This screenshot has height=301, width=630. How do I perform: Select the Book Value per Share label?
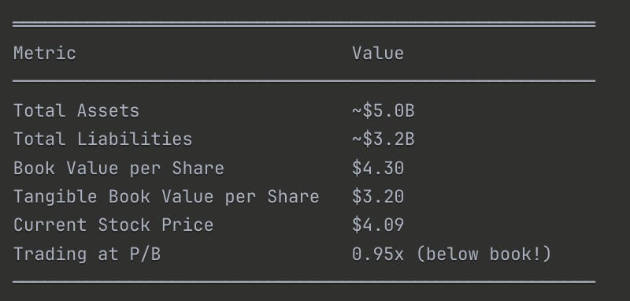(119, 169)
